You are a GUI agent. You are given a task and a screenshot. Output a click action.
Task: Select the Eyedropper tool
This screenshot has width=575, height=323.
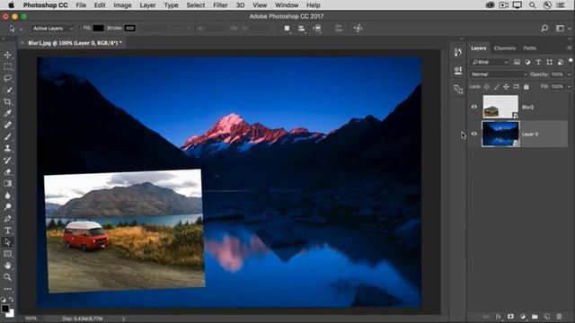click(8, 114)
